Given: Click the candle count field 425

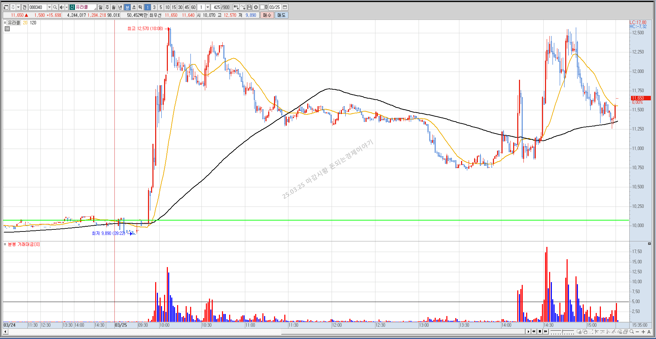Looking at the screenshot, I should click(216, 7).
